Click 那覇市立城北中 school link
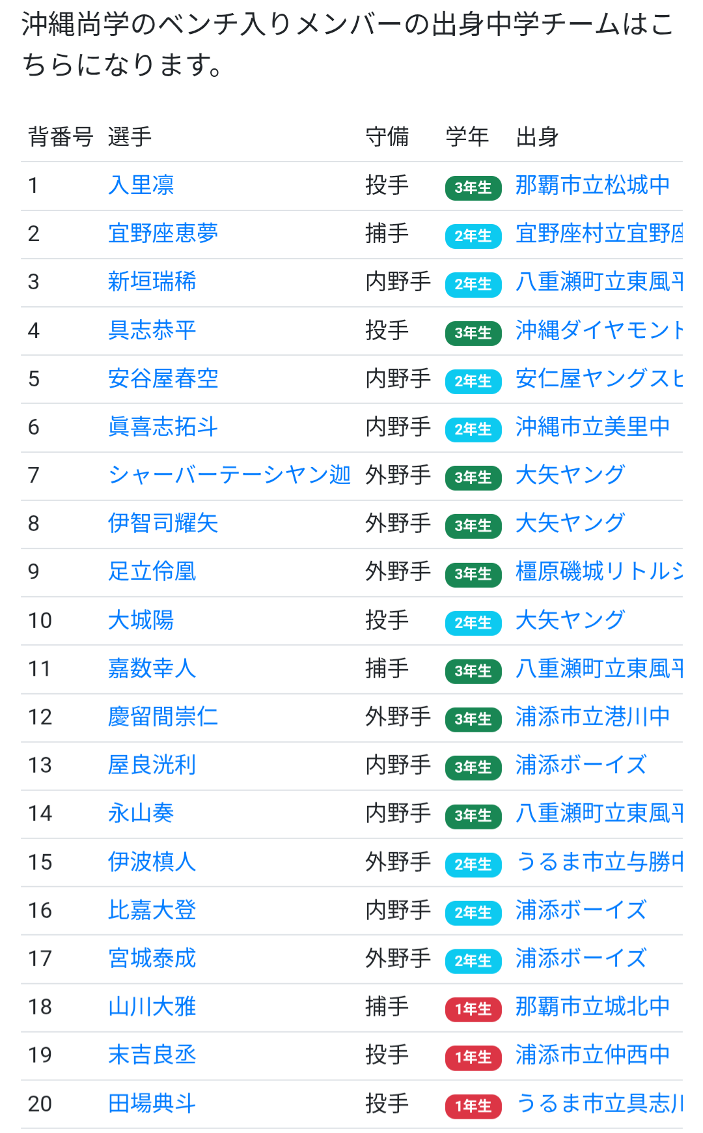 592,1007
